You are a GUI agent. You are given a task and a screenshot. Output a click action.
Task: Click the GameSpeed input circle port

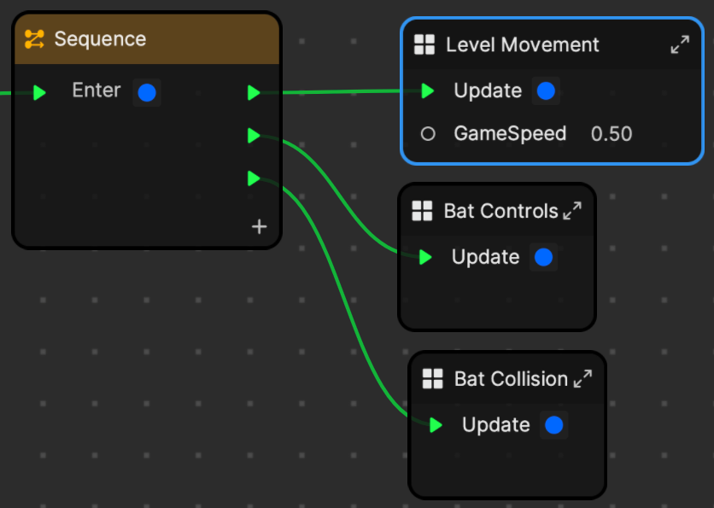pos(428,134)
